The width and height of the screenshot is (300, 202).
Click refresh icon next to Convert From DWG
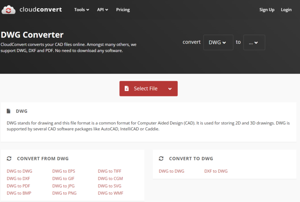[9, 159]
